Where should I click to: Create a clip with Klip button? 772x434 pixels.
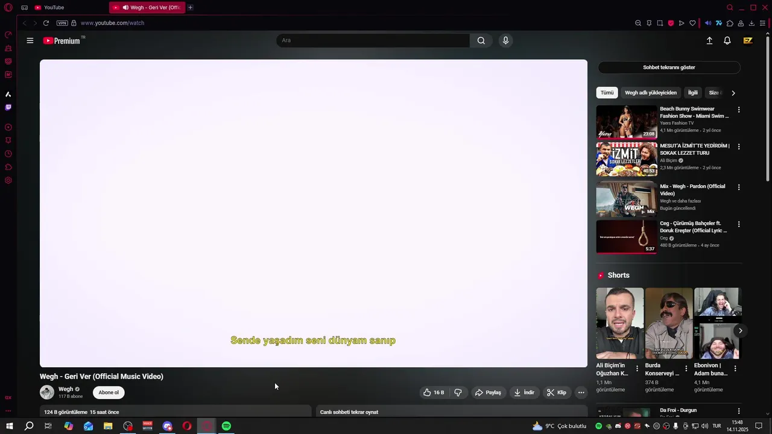pyautogui.click(x=556, y=392)
